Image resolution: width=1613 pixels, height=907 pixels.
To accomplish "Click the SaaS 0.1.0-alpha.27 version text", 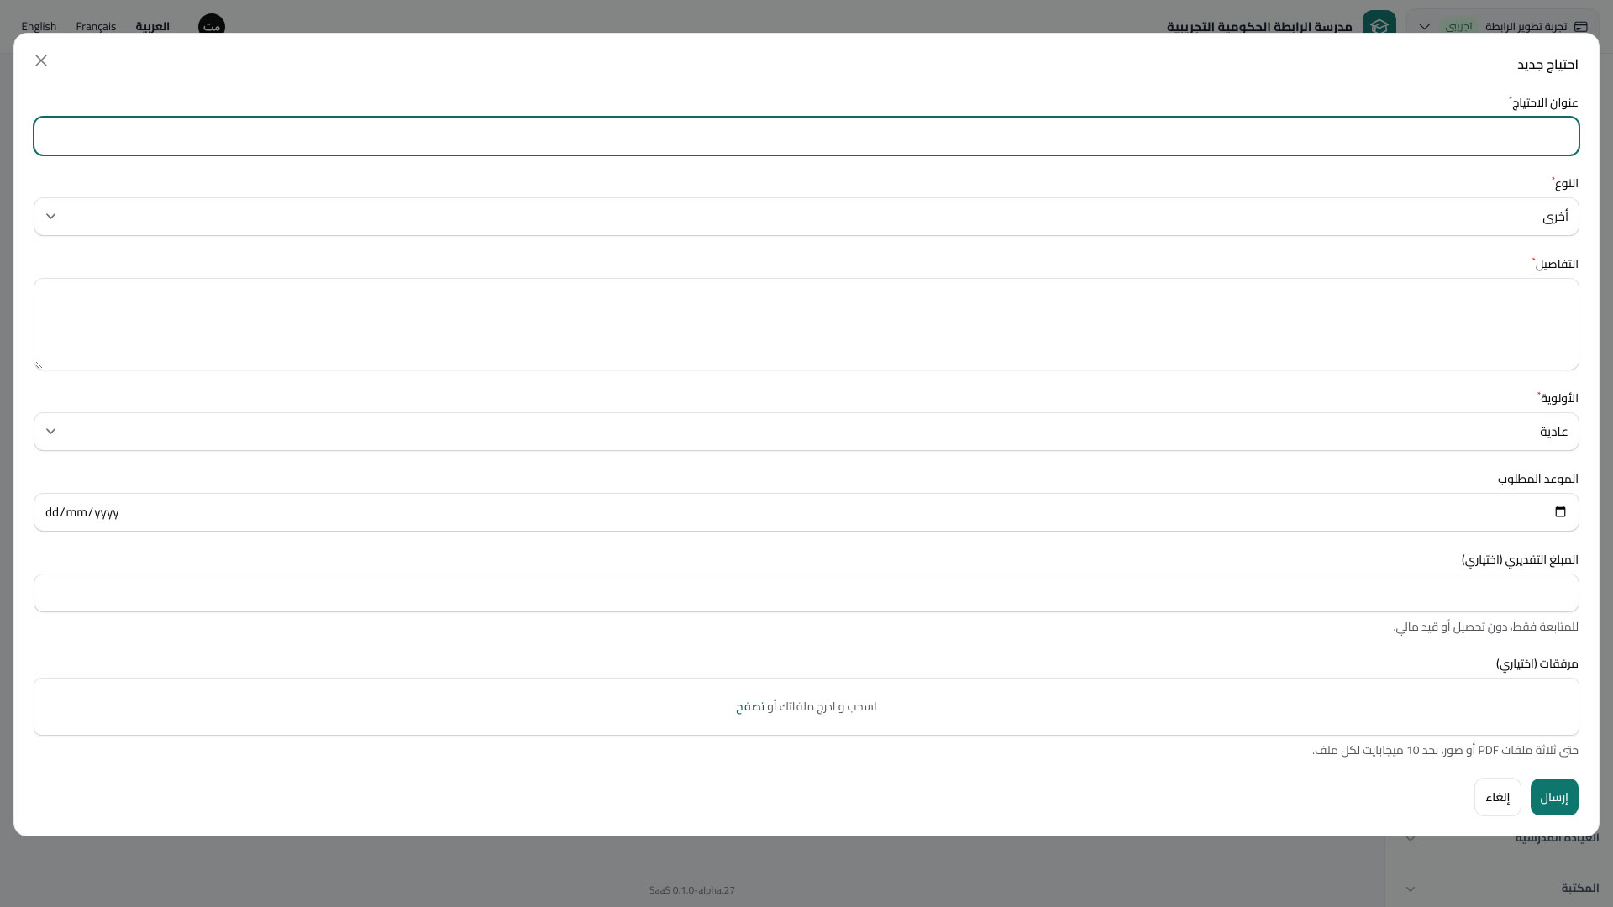I will (x=692, y=890).
